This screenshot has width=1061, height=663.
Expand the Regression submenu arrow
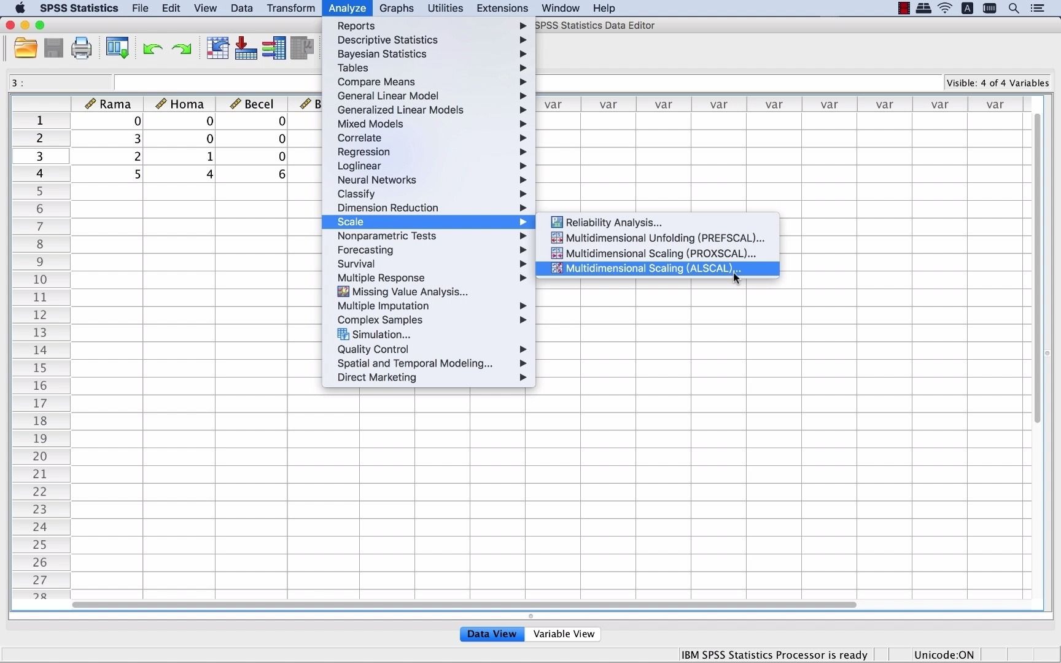523,152
